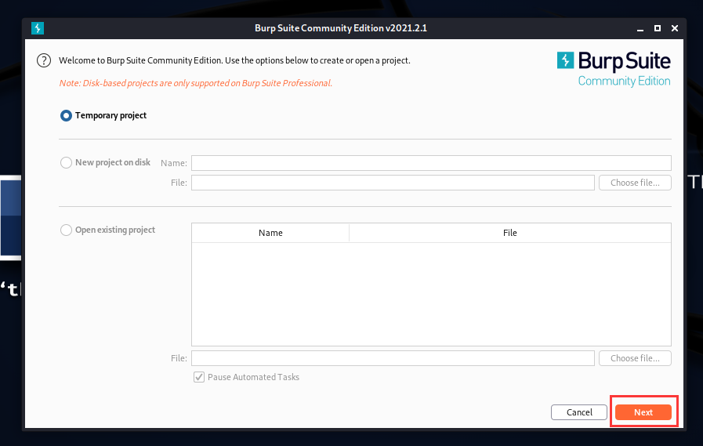Click the orange Next button
The image size is (703, 446).
643,412
